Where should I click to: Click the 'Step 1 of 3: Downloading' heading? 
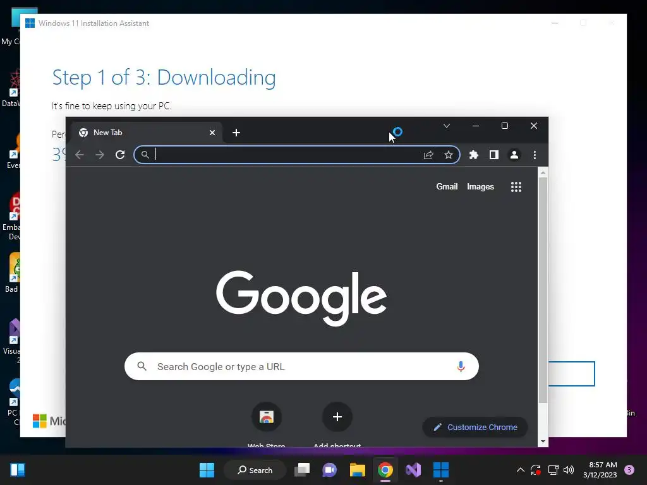pos(164,78)
